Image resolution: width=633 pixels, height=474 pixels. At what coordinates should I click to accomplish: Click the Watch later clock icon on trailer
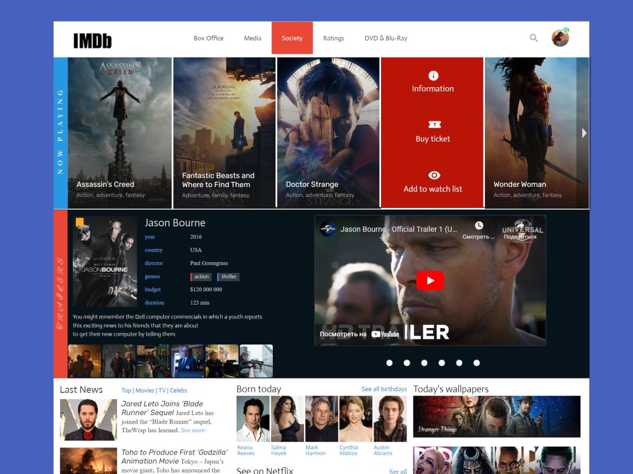pyautogui.click(x=479, y=226)
